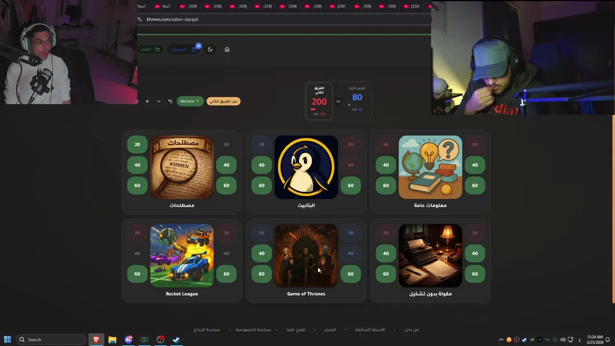
Task: Open the Steam taskbar icon
Action: 176,339
